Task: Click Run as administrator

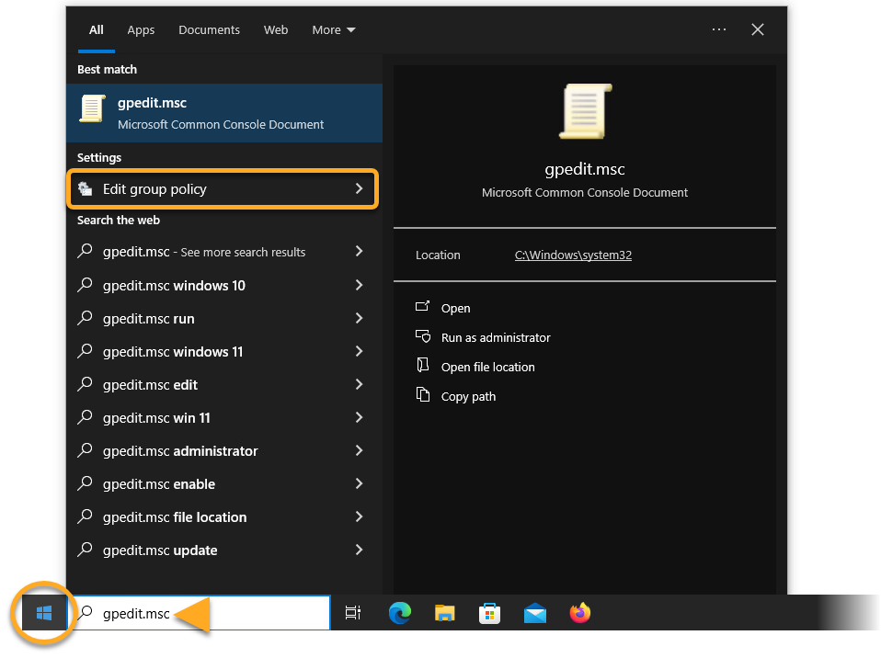Action: click(496, 337)
